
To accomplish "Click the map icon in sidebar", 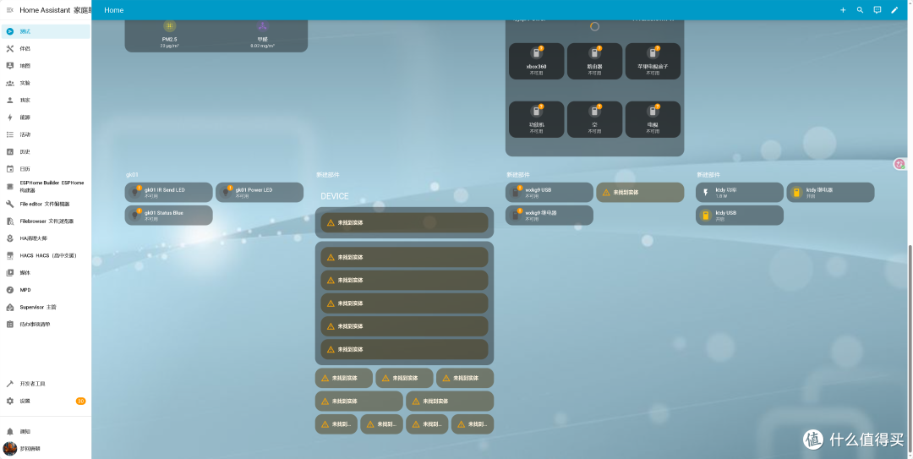I will click(x=10, y=66).
